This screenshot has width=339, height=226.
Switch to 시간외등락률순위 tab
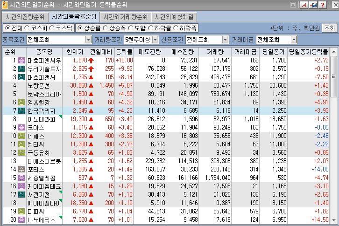pos(74,17)
